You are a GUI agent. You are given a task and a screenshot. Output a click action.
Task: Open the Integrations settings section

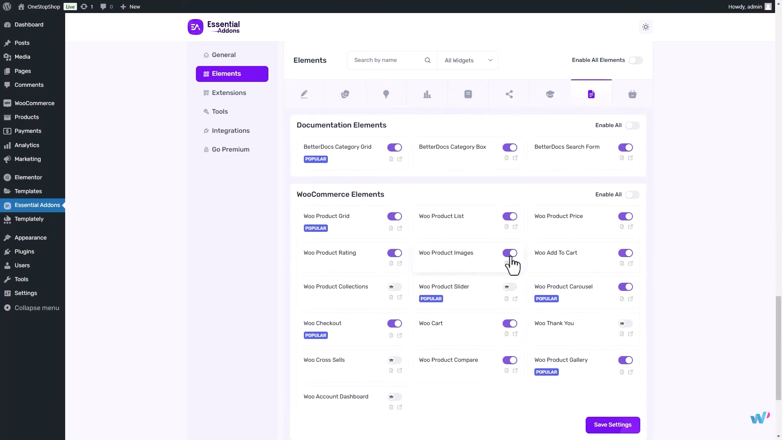[231, 130]
